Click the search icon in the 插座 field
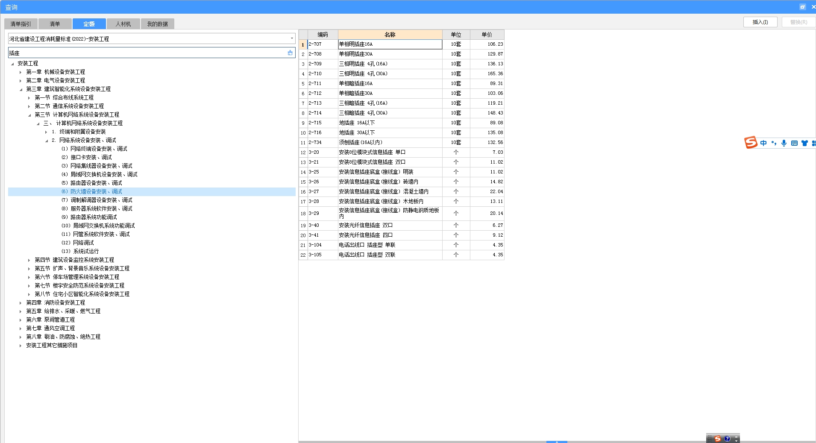This screenshot has width=816, height=443. pos(290,53)
